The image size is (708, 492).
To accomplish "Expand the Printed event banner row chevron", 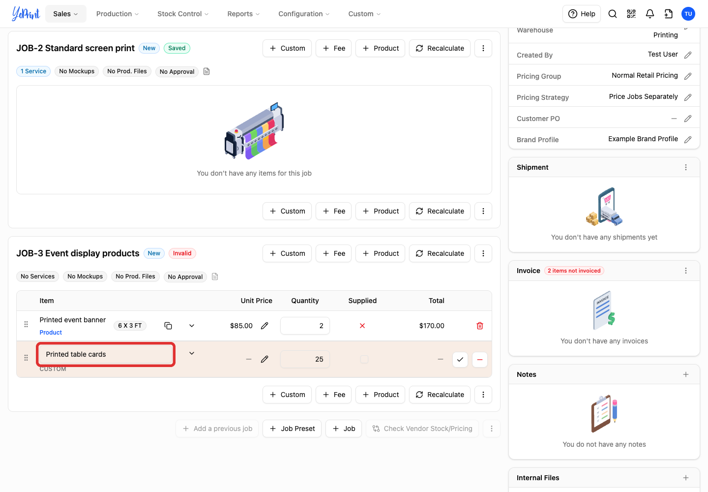I will pos(192,326).
